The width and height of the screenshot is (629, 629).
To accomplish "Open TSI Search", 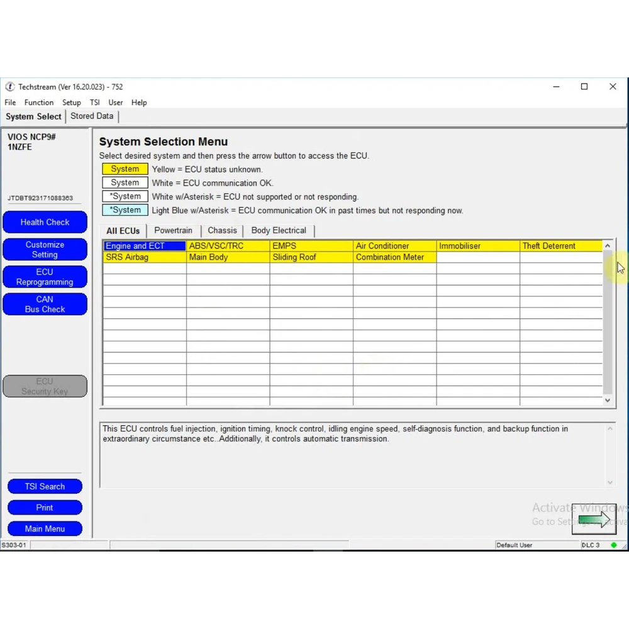I will coord(45,486).
